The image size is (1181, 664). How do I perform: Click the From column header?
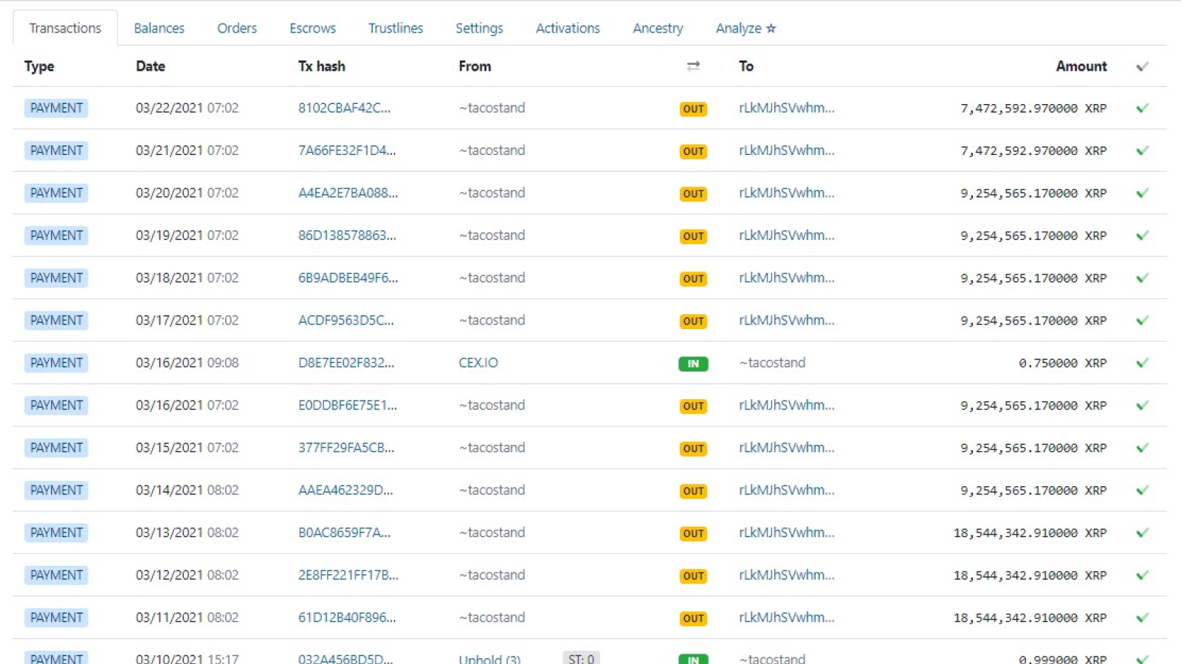[x=475, y=66]
